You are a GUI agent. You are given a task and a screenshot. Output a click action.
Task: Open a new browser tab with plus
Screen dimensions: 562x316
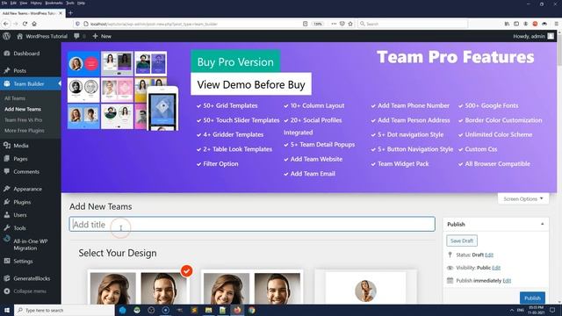coord(70,13)
